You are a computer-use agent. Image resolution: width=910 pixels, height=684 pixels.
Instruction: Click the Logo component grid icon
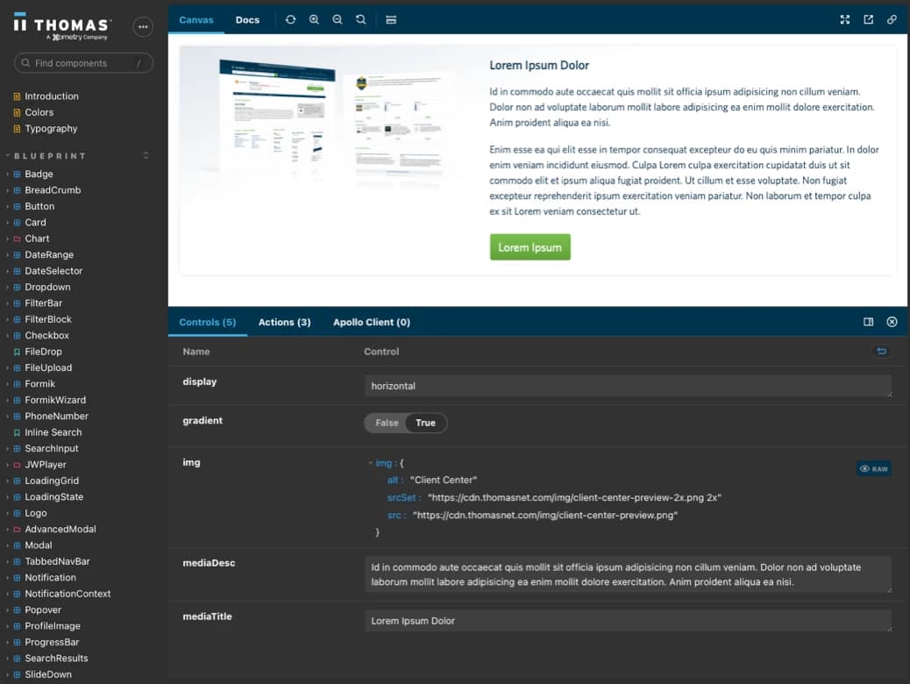pyautogui.click(x=17, y=513)
